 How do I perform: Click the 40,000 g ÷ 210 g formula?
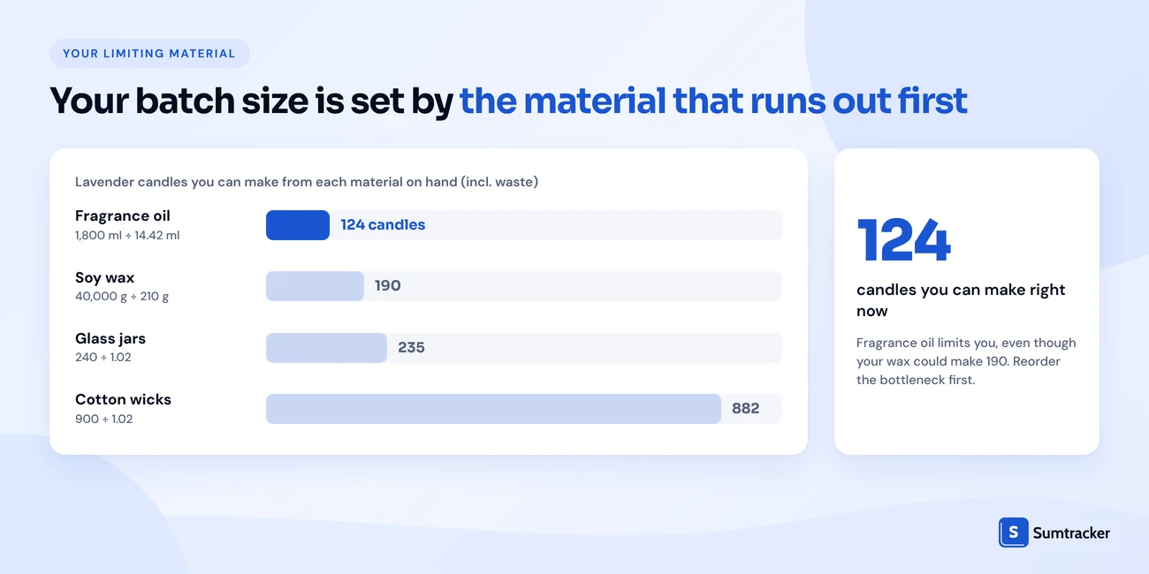[122, 297]
